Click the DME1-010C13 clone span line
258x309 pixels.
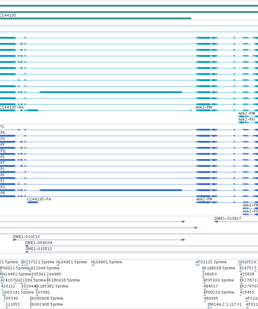pyautogui.click(x=99, y=240)
